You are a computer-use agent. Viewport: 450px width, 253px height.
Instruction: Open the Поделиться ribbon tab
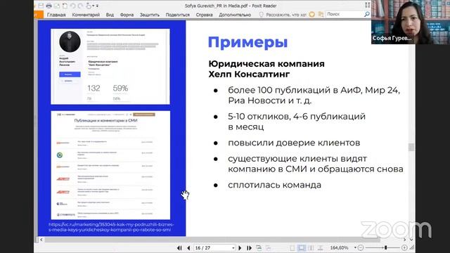177,15
